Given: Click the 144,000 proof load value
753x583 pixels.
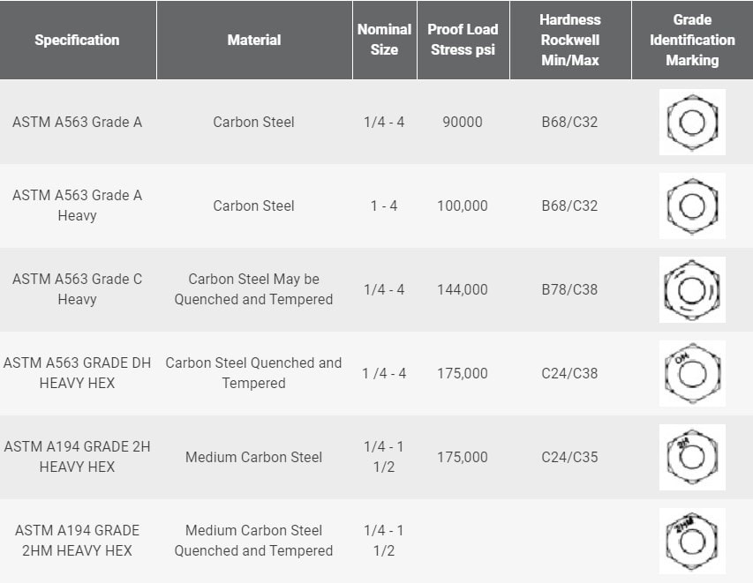Looking at the screenshot, I should tap(463, 289).
